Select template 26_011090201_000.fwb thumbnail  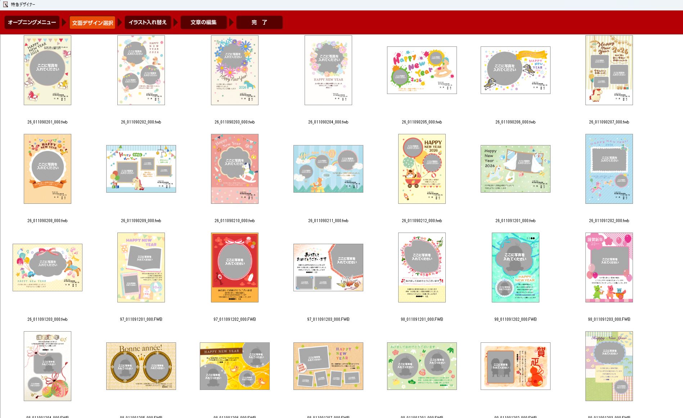[x=48, y=70]
